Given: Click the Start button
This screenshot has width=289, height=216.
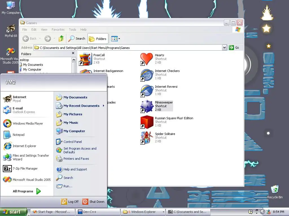Looking at the screenshot, I should click(x=13, y=212).
